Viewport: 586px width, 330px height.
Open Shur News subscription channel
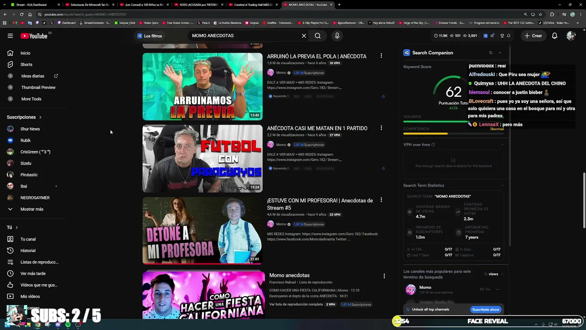[x=30, y=129]
